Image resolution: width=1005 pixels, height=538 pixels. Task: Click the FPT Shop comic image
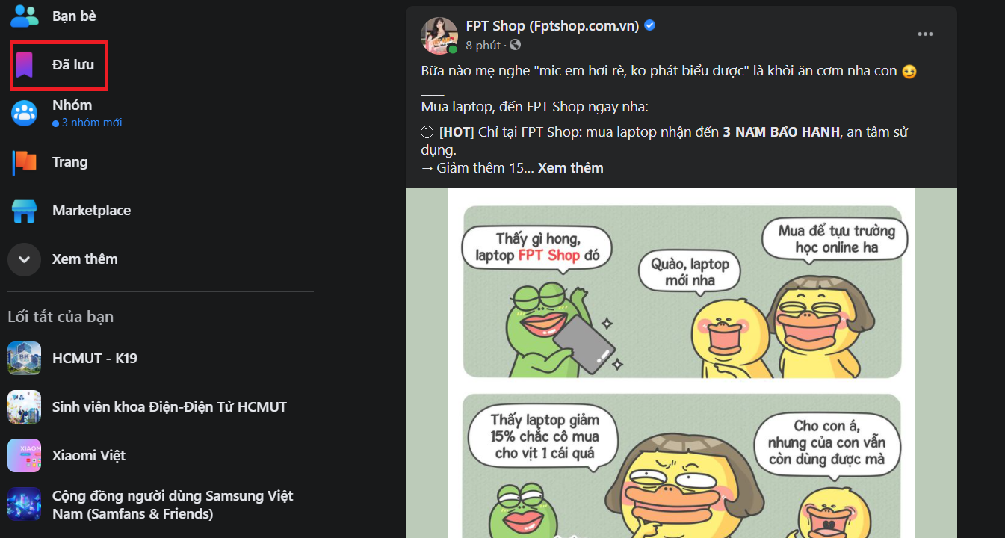[681, 362]
